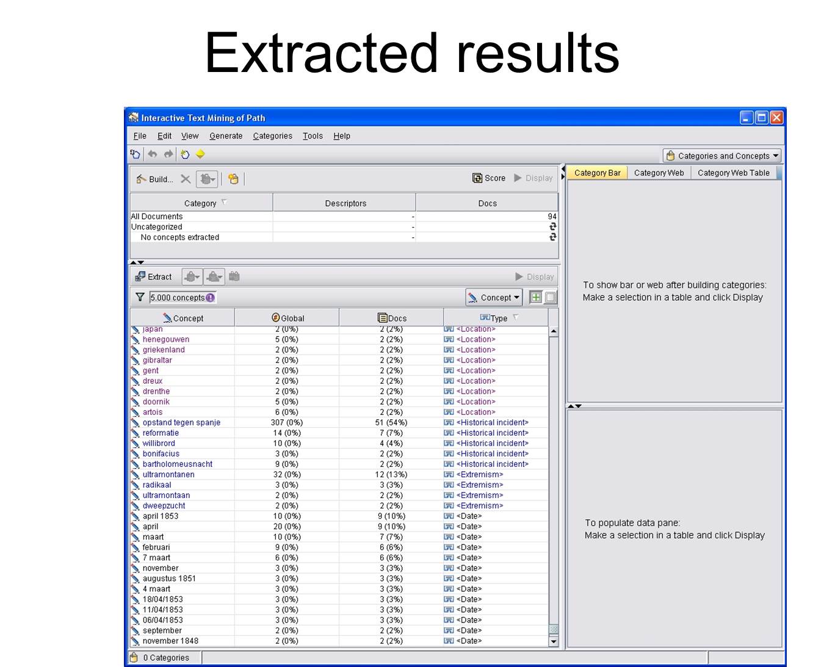Screen dimensions: 824x667
Task: Click the concept list scrollbar thumb
Action: tap(554, 629)
